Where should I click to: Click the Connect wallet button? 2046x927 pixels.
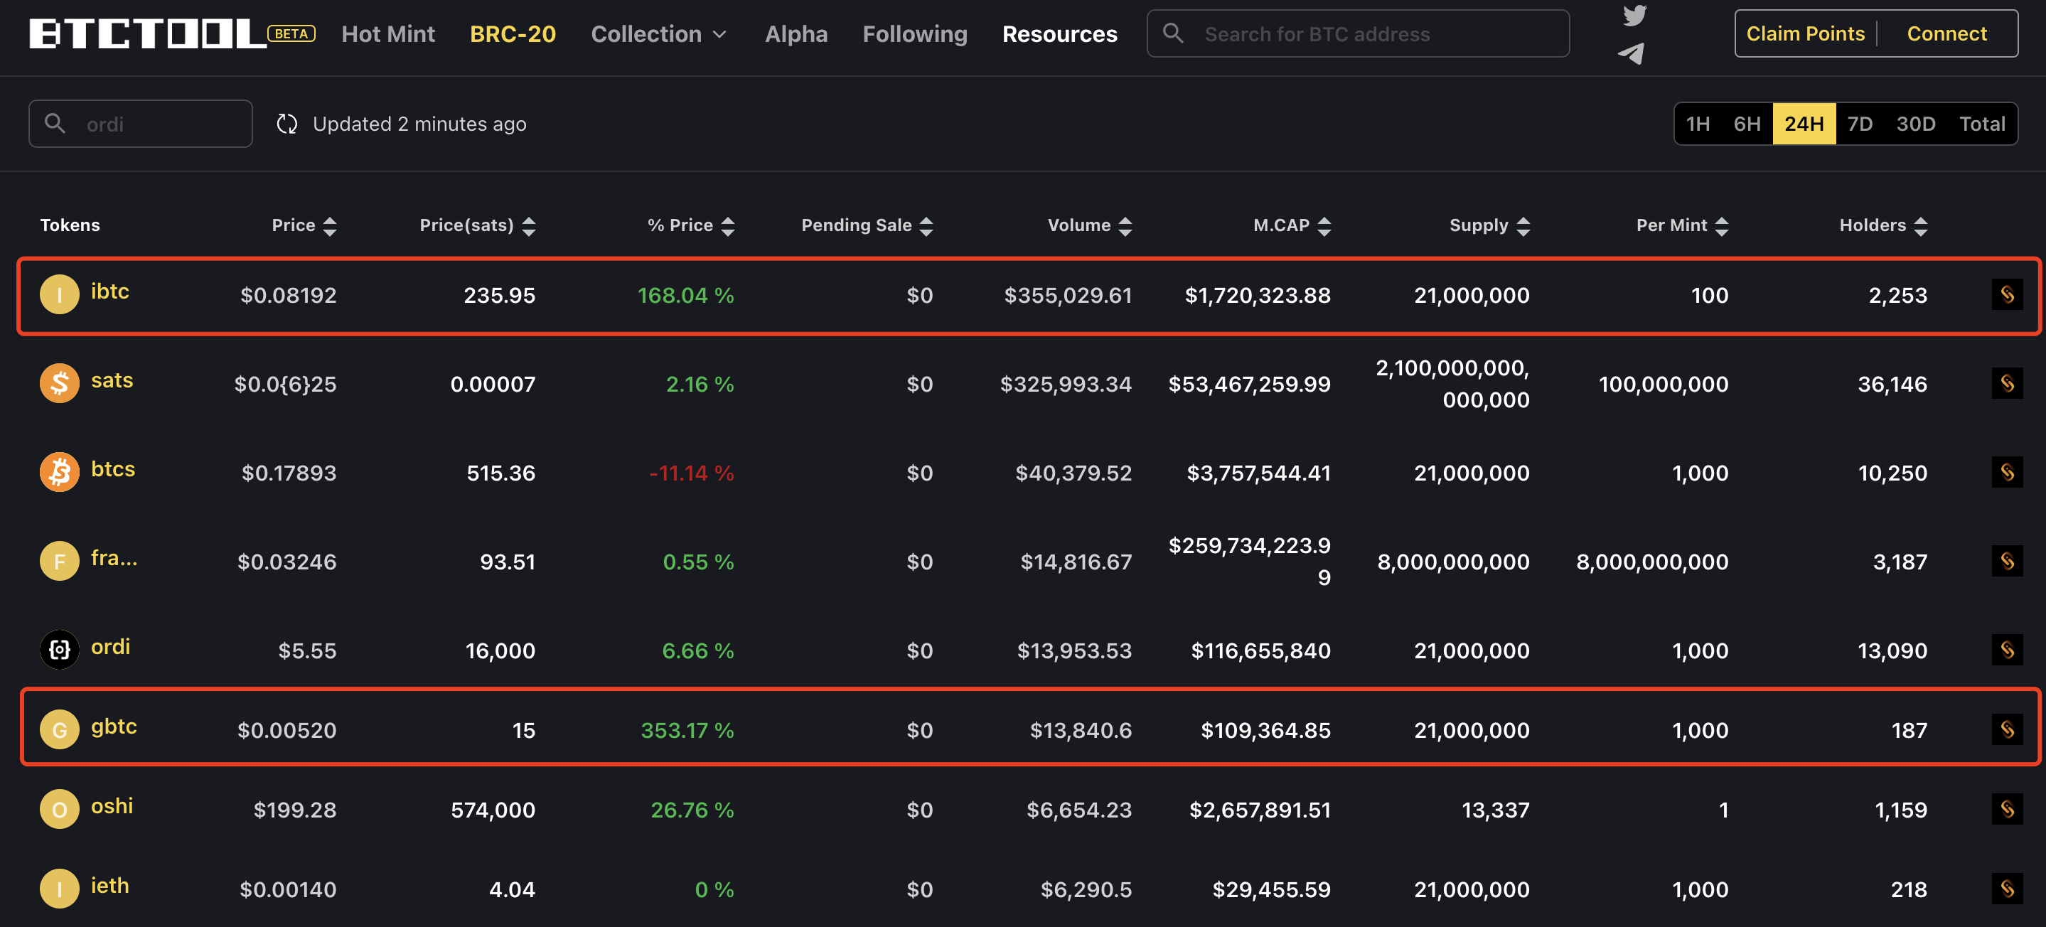point(1946,33)
